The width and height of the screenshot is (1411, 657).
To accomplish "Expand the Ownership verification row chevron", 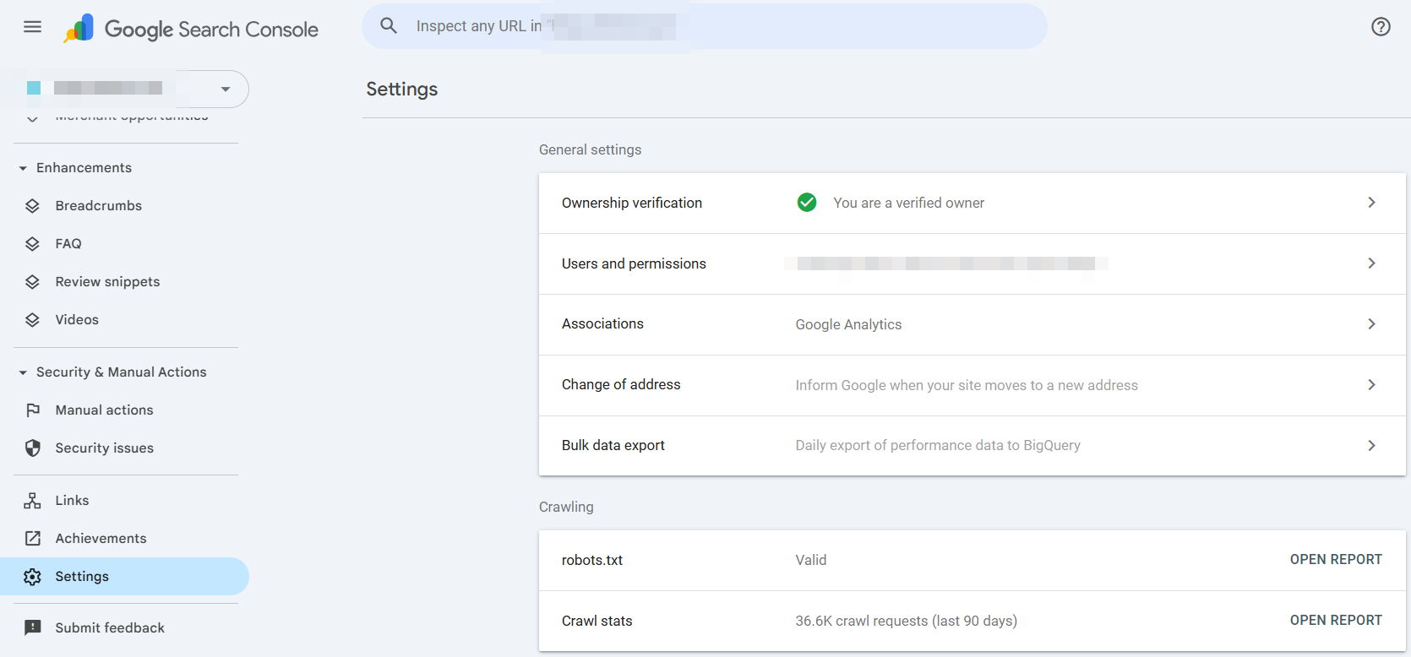I will click(x=1371, y=203).
